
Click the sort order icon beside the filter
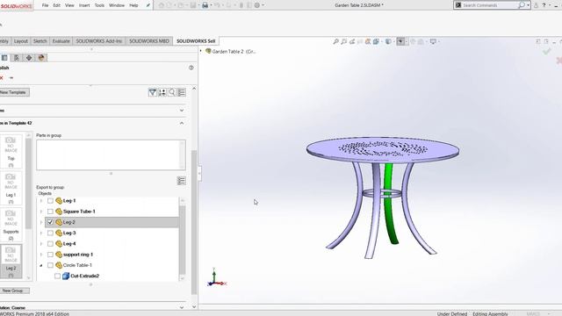(x=162, y=92)
